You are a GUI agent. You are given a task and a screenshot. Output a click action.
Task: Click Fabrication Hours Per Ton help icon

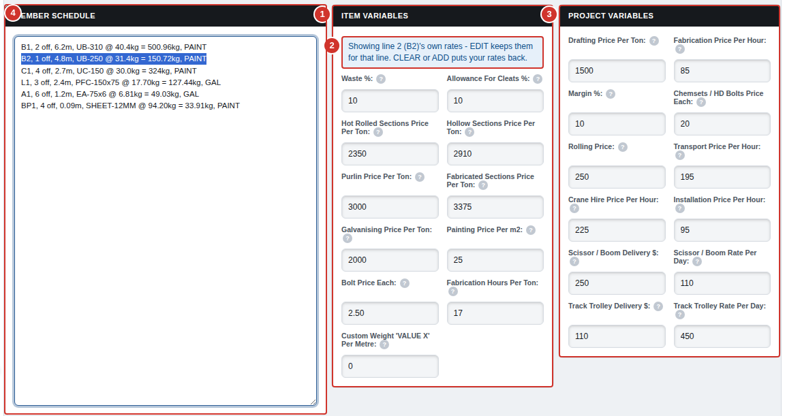(453, 291)
